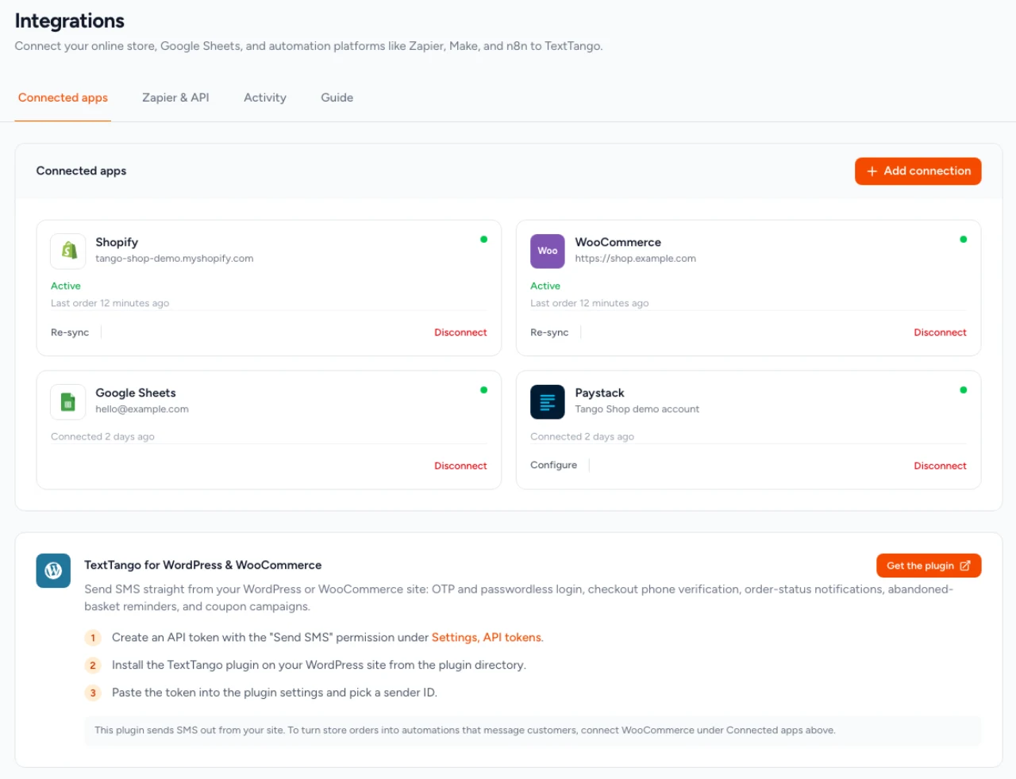
Task: Click the Google Sheets logo icon
Action: tap(68, 401)
